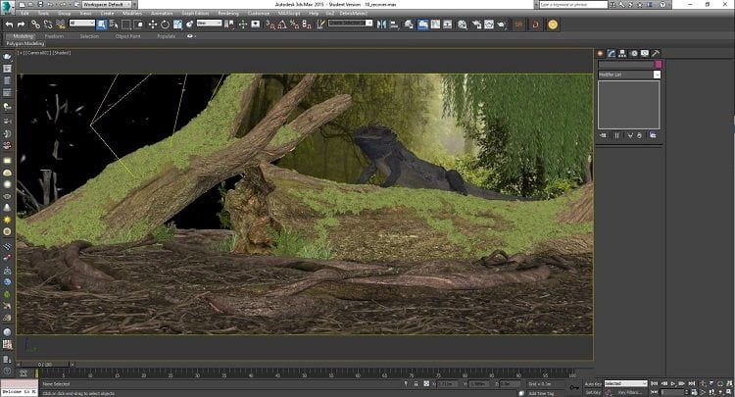Image resolution: width=735 pixels, height=397 pixels.
Task: Open the Utilities hammer panel icon
Action: point(656,54)
